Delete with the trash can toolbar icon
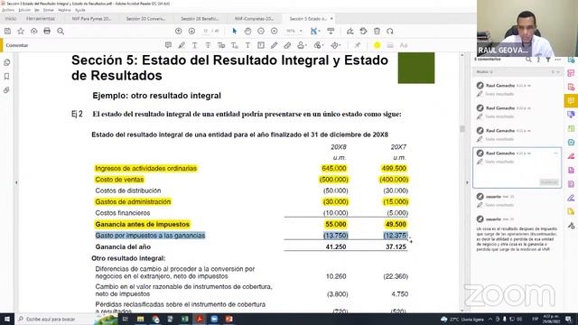This screenshot has height=325, width=578. pyautogui.click(x=377, y=32)
